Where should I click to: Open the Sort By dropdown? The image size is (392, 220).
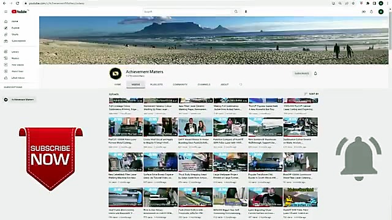311,94
